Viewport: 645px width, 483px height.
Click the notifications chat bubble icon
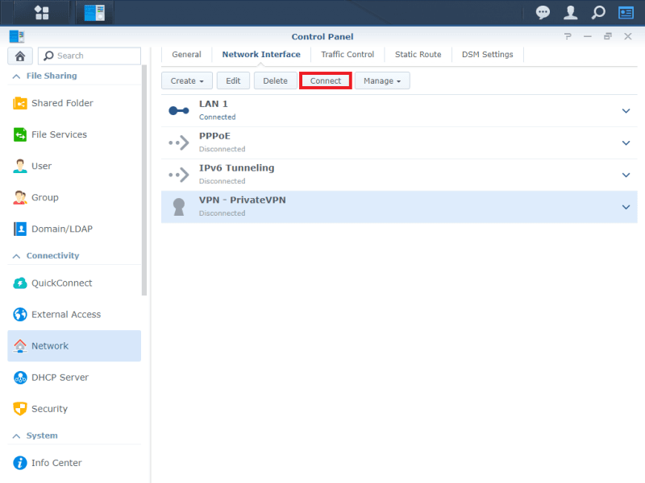tap(543, 12)
